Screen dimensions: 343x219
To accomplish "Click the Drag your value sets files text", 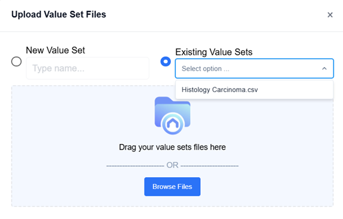I will (x=172, y=147).
